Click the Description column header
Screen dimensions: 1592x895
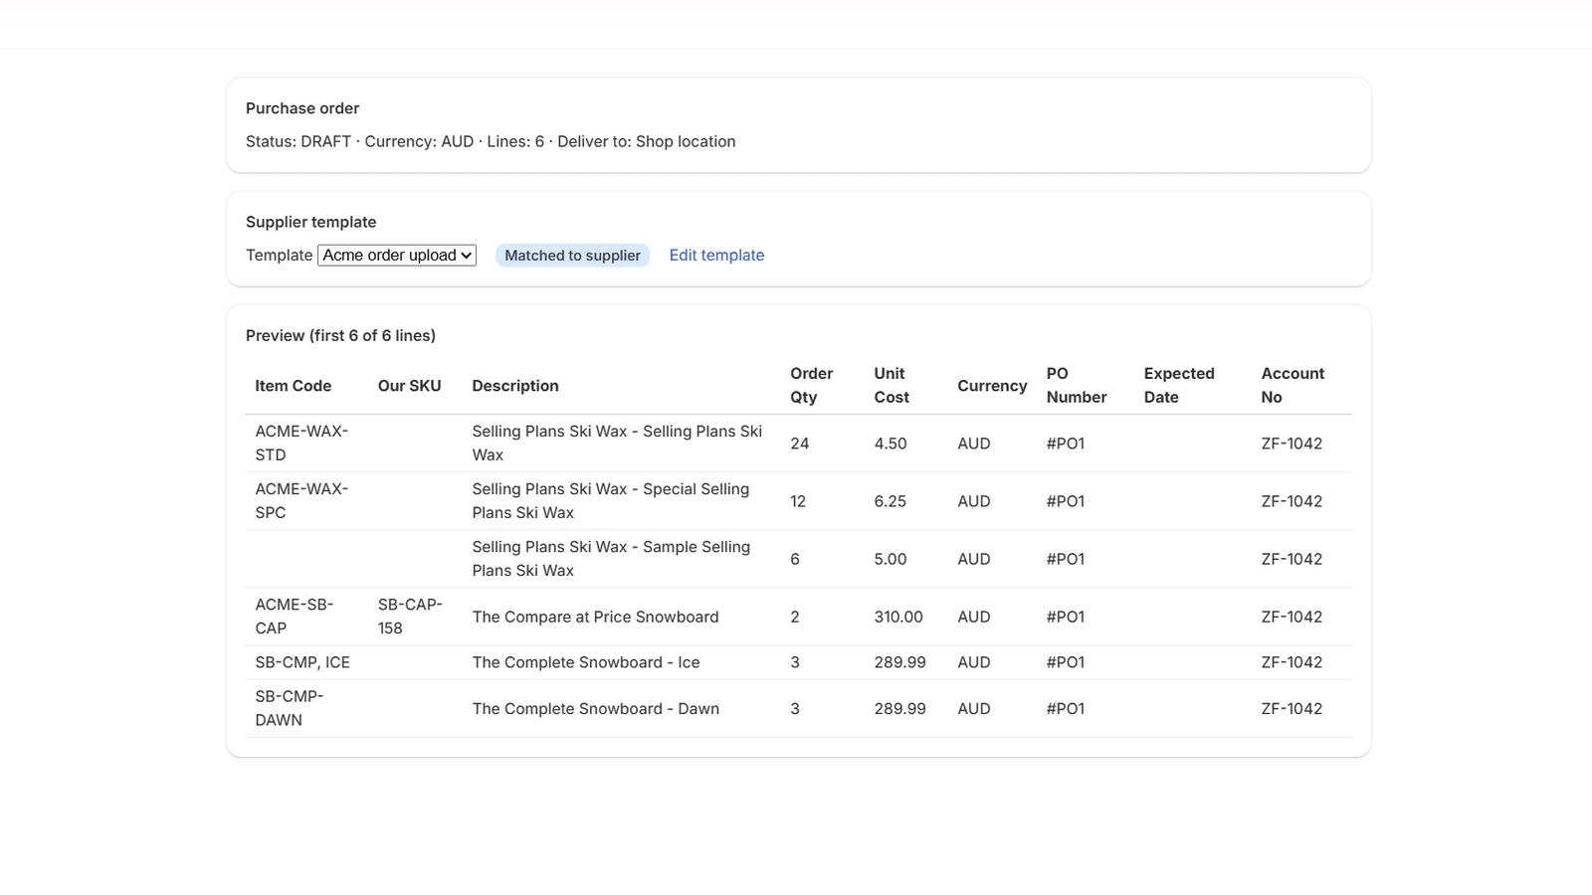click(x=515, y=386)
